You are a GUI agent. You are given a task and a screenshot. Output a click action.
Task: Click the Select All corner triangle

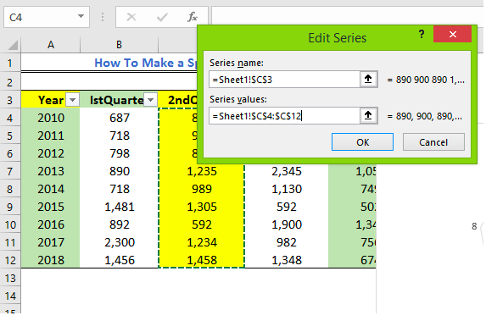point(13,45)
